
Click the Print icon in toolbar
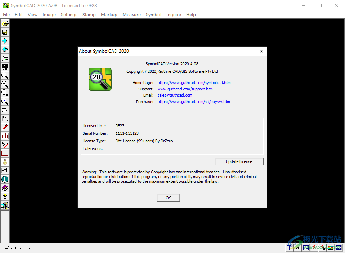click(5, 58)
